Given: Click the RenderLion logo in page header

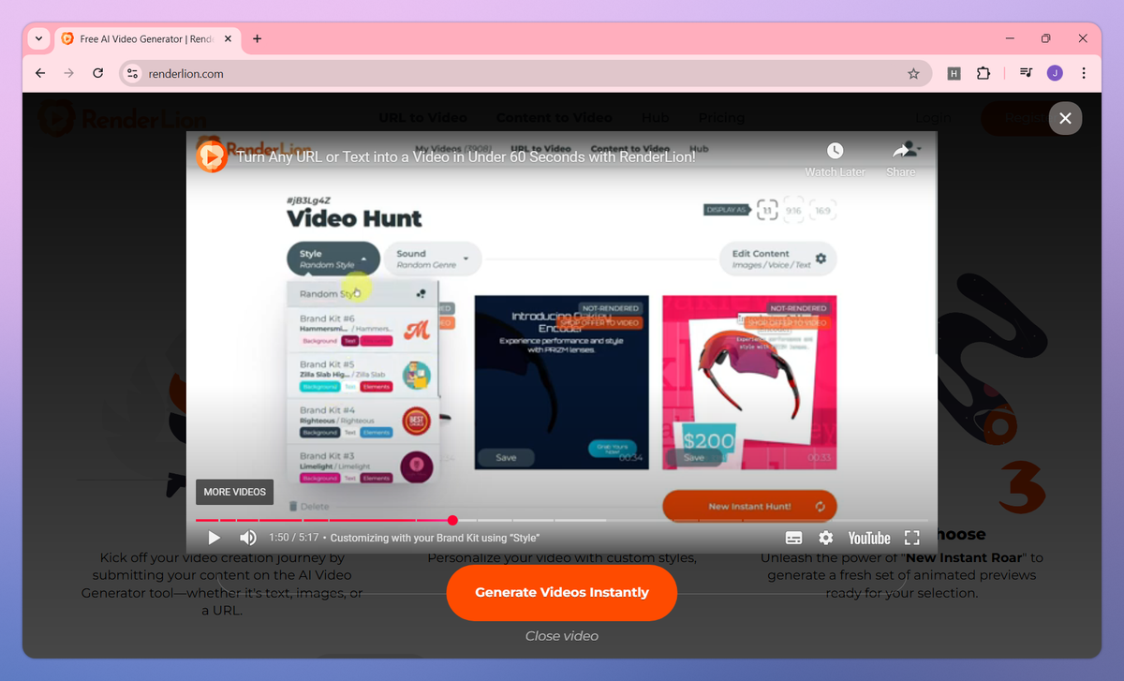Looking at the screenshot, I should click(123, 118).
